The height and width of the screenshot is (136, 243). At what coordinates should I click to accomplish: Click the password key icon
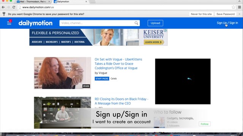click(4, 14)
